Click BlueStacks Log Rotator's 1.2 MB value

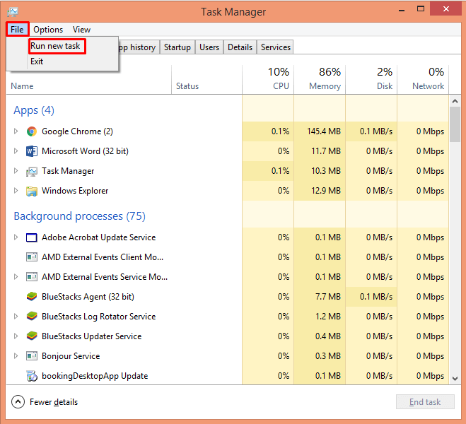pyautogui.click(x=328, y=317)
